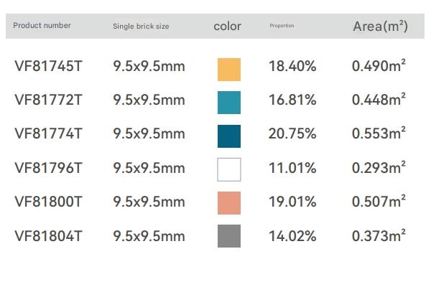
Task: Select the color column header
Action: 227,27
